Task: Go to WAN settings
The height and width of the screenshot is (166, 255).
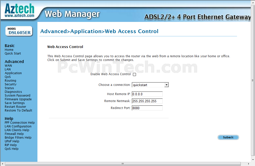Action: click(8, 65)
